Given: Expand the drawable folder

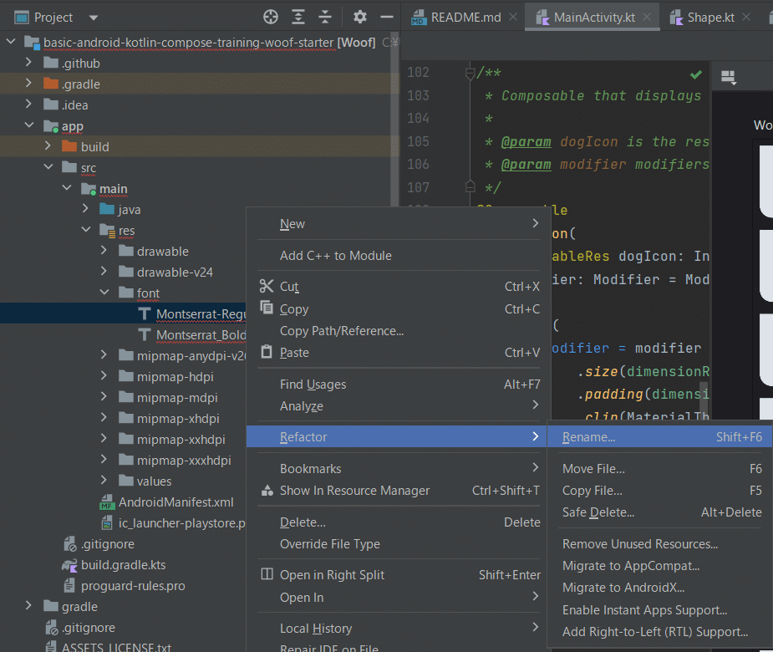Looking at the screenshot, I should (104, 251).
